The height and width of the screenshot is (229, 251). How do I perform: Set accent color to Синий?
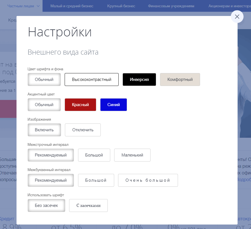click(113, 105)
